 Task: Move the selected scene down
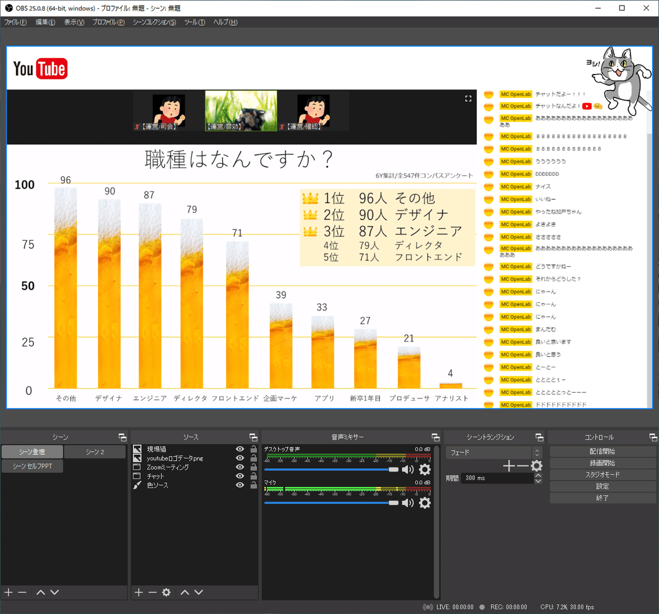tap(54, 593)
